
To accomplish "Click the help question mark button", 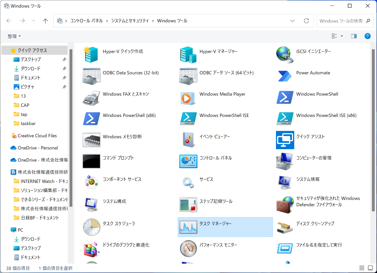I will tap(367, 36).
